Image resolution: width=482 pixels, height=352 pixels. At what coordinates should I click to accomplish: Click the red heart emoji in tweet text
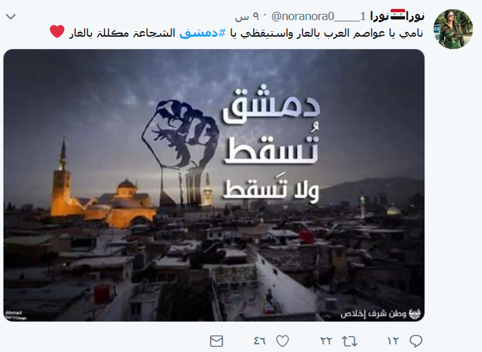pos(57,31)
